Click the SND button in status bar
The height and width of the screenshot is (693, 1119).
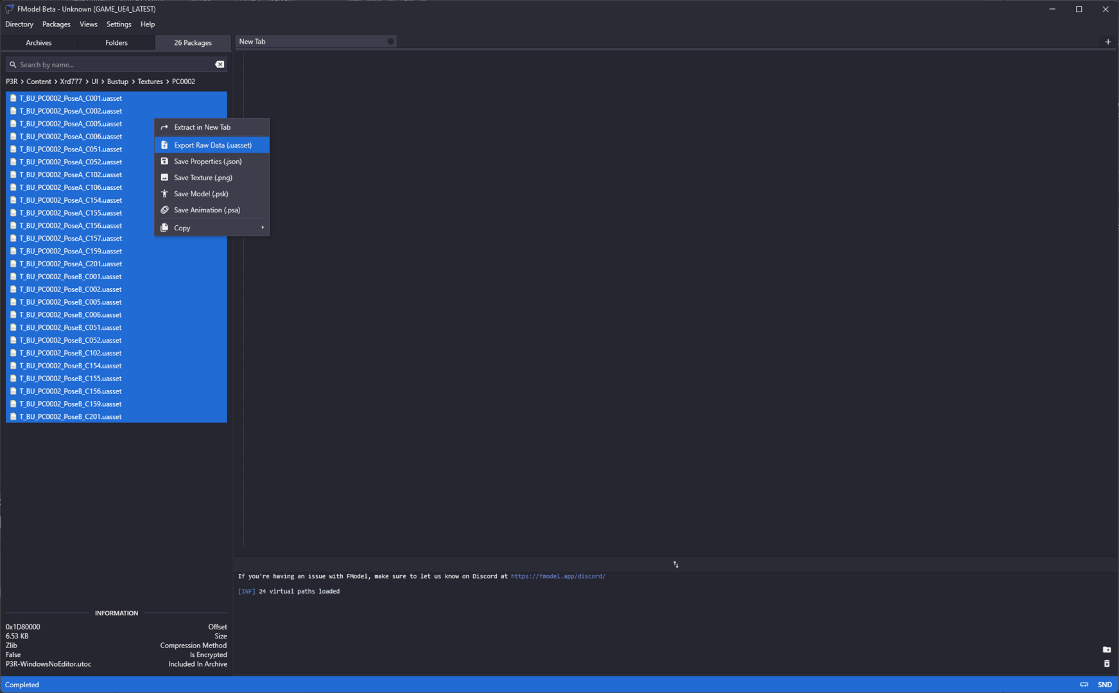point(1105,685)
